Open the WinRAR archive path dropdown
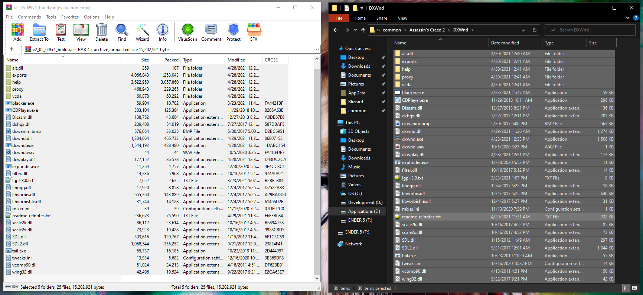Image resolution: width=643 pixels, height=295 pixels. [317, 50]
